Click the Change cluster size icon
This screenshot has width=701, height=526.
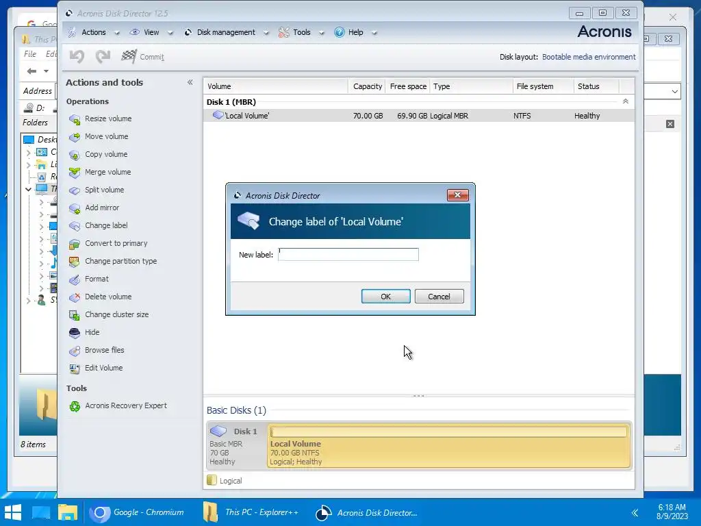click(x=75, y=315)
